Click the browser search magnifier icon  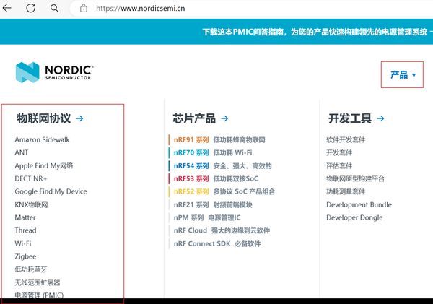click(x=54, y=8)
